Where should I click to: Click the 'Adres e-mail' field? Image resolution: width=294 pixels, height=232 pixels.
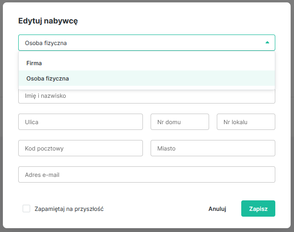click(x=146, y=174)
